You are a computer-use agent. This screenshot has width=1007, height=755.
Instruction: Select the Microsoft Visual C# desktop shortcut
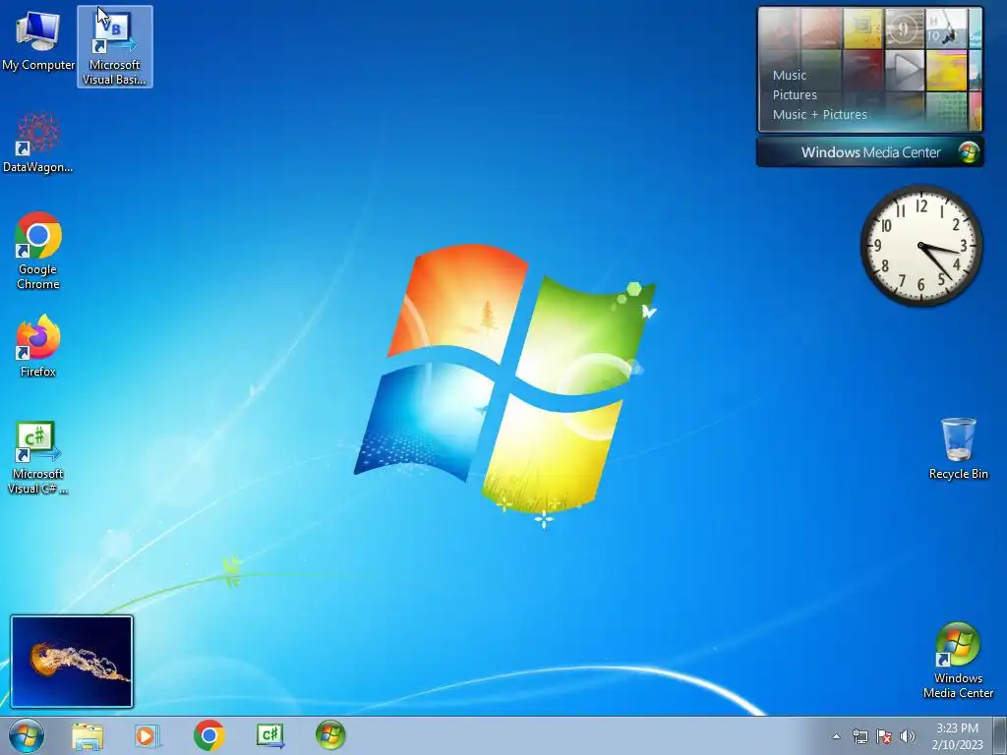(38, 458)
